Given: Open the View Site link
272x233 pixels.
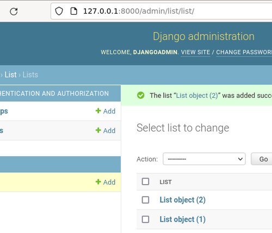Looking at the screenshot, I should (195, 52).
